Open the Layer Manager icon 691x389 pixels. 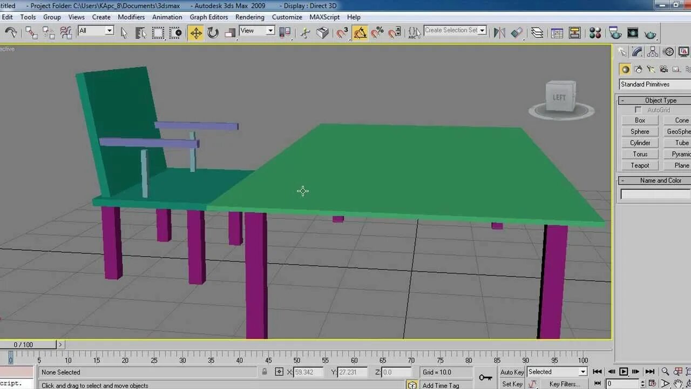point(537,33)
